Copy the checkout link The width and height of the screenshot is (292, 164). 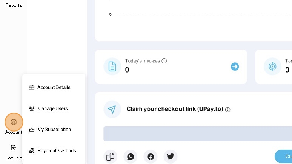[110, 156]
